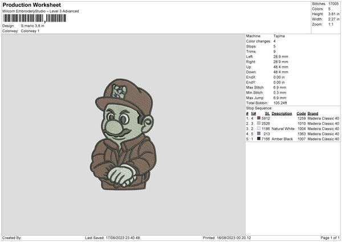The width and height of the screenshot is (342, 242).
Task: Click the 'Description' column header
Action: click(x=282, y=114)
